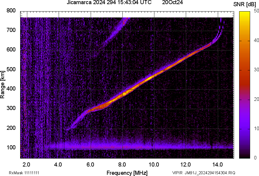Click the 8.0 frequency tick label
This screenshot has width=259, height=176.
[x=122, y=164]
